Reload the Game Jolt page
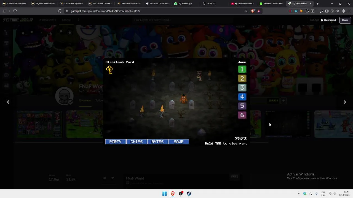 (15, 11)
